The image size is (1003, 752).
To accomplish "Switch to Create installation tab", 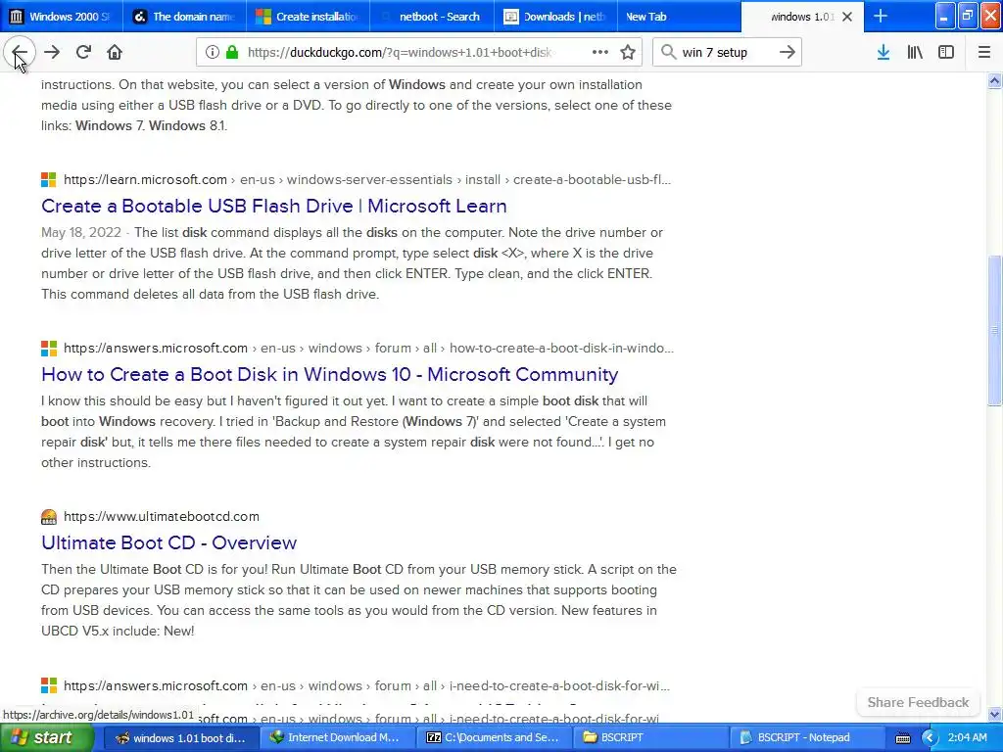I will point(308,17).
